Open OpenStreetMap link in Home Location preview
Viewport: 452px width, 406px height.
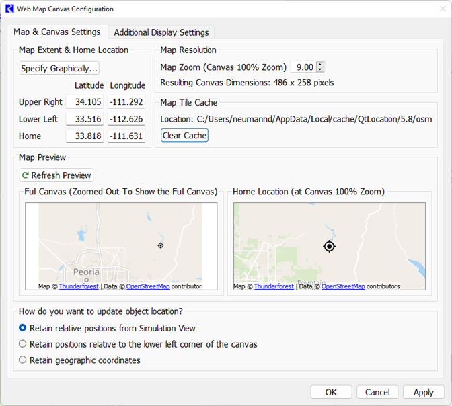343,286
